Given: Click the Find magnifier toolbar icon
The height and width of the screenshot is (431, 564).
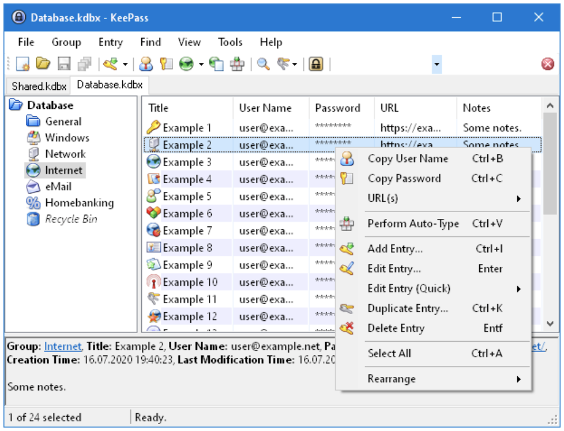Looking at the screenshot, I should point(264,64).
